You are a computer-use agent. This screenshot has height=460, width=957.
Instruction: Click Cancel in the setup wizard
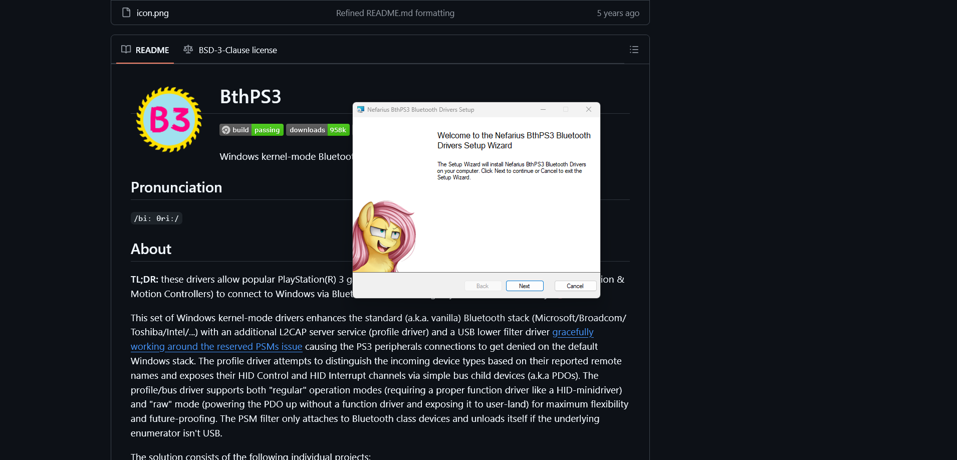click(x=575, y=286)
